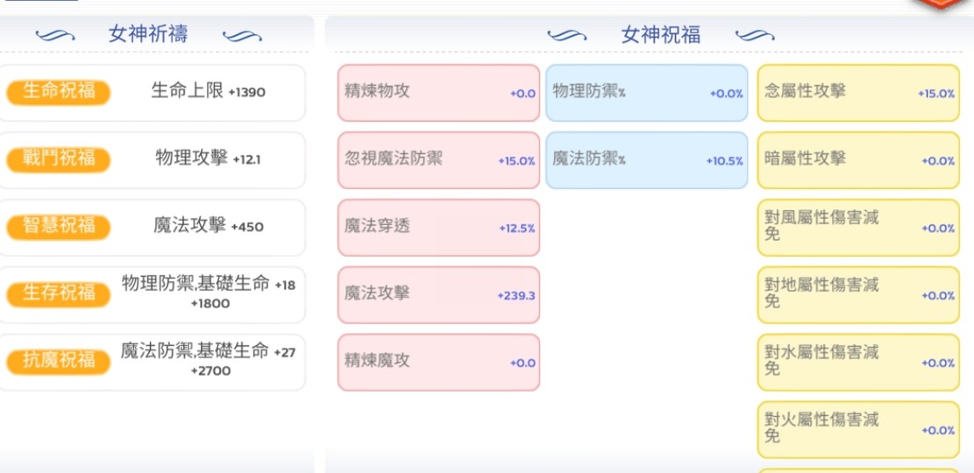
Task: Tap the 對地屬性傷害減免 card
Action: click(x=858, y=295)
